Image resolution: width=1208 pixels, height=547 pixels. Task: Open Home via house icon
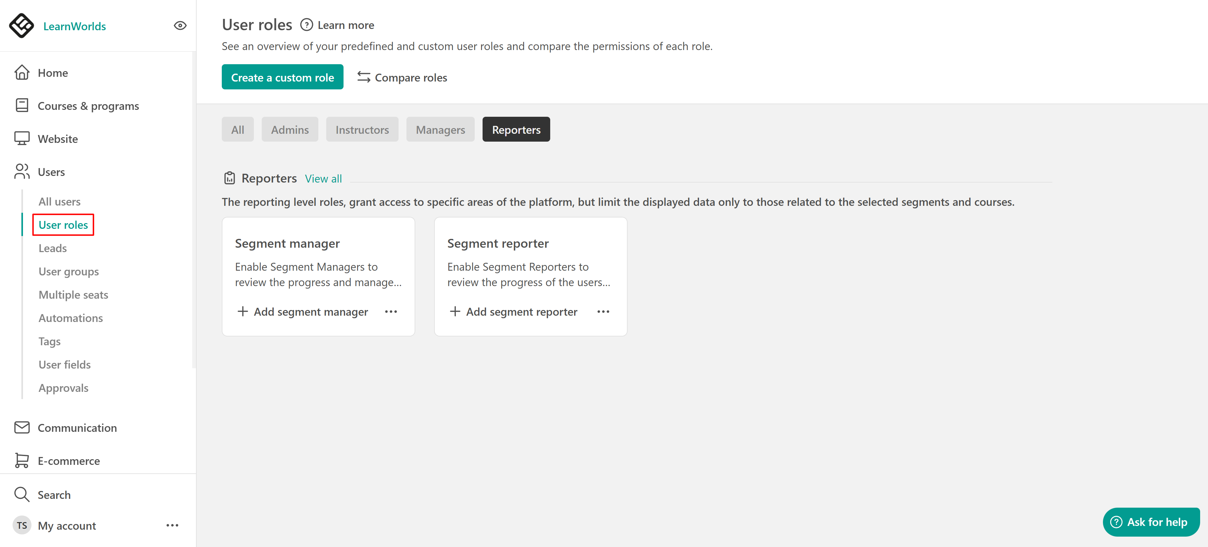22,73
